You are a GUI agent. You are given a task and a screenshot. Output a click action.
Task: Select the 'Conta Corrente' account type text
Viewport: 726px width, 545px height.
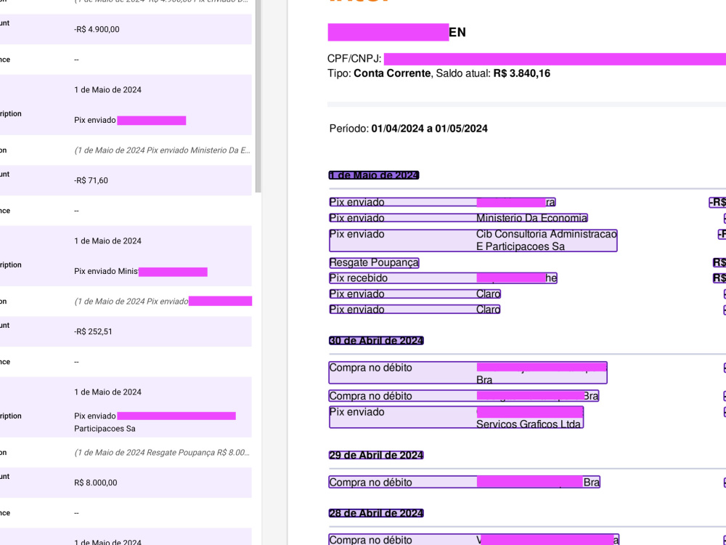click(x=392, y=73)
